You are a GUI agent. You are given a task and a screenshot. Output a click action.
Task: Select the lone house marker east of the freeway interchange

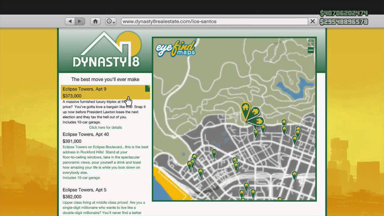click(294, 175)
